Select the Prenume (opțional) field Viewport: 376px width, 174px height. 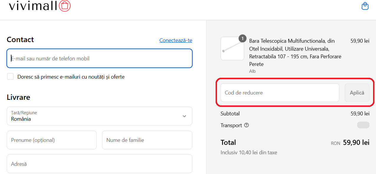pyautogui.click(x=52, y=140)
